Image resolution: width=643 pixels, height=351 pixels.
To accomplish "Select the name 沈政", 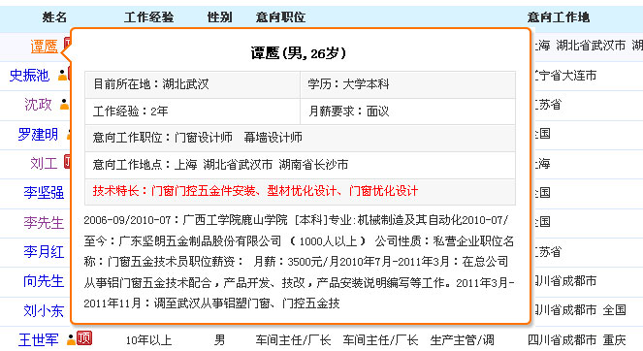I will (x=38, y=105).
